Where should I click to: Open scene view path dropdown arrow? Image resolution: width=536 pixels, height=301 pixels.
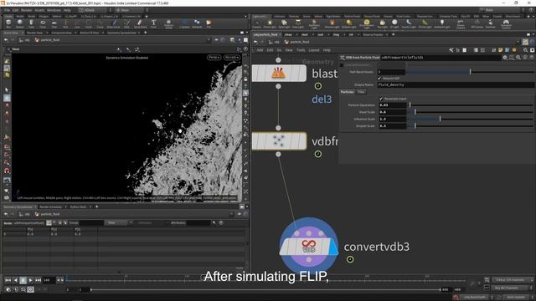209,40
